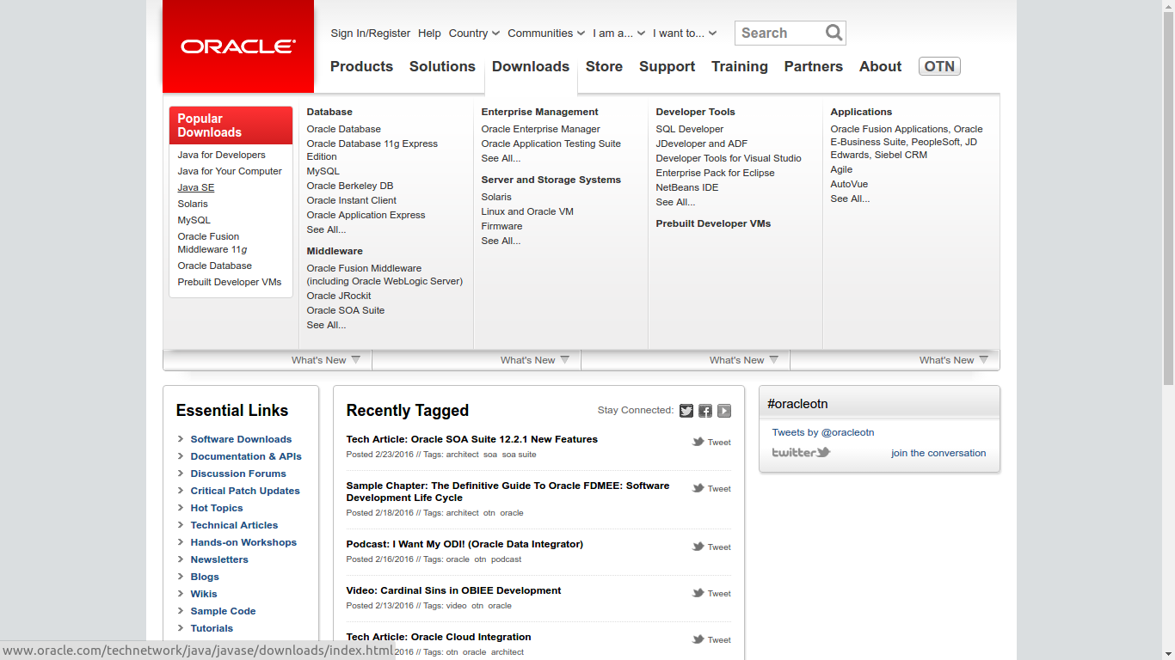
Task: Open the 'I am a...' dropdown
Action: point(618,34)
